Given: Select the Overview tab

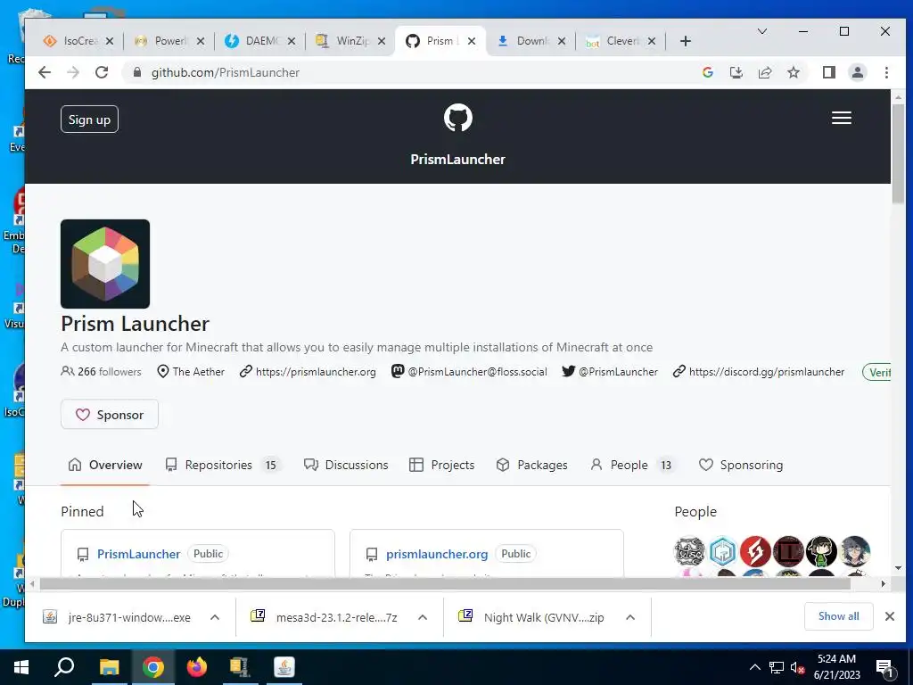Looking at the screenshot, I should (x=105, y=465).
